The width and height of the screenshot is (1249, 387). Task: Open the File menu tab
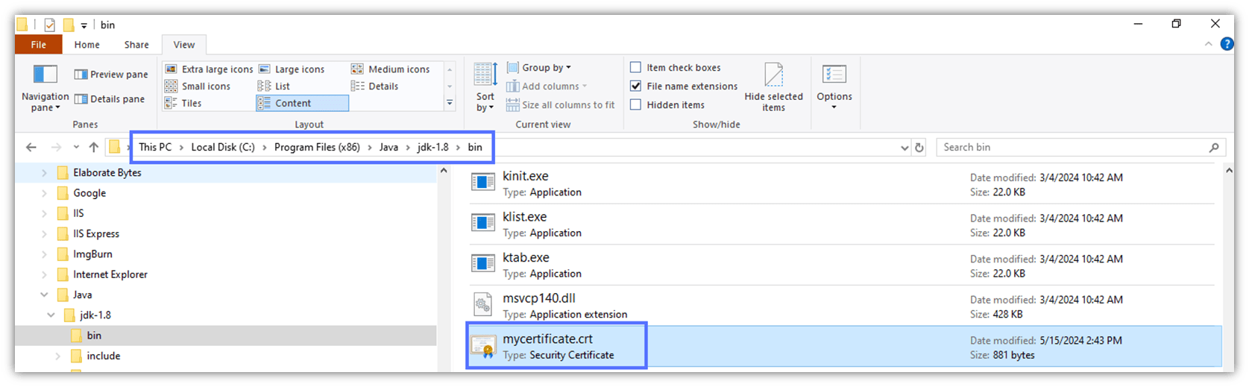click(39, 45)
